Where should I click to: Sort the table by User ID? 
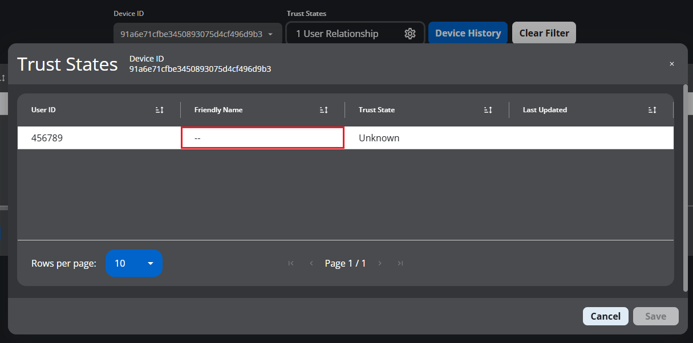tap(160, 110)
